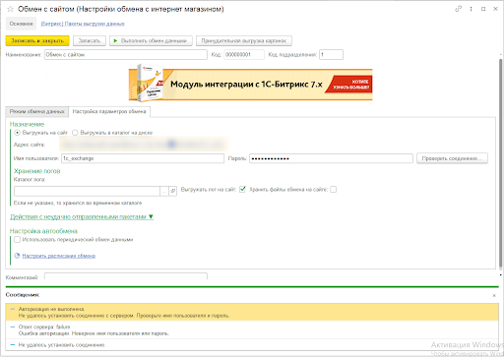Image resolution: width=504 pixels, height=357 pixels.
Task: Add the form to favorites with the star icon
Action: [x=10, y=9]
